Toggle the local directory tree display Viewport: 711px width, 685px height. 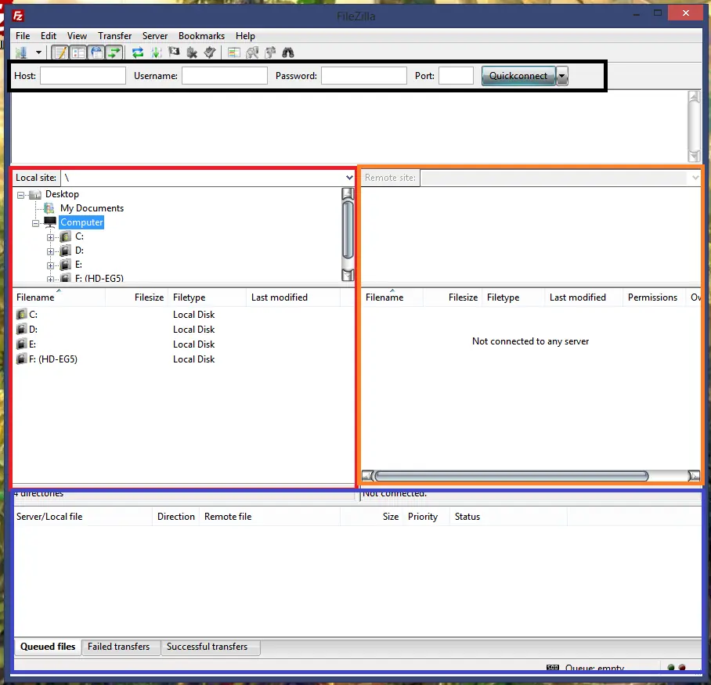click(78, 52)
